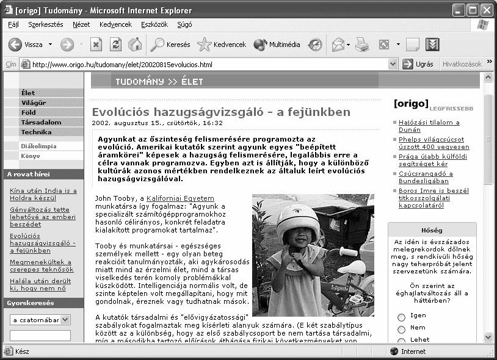This screenshot has height=360, width=497.
Task: Click the Ugrás go button
Action: pos(418,64)
